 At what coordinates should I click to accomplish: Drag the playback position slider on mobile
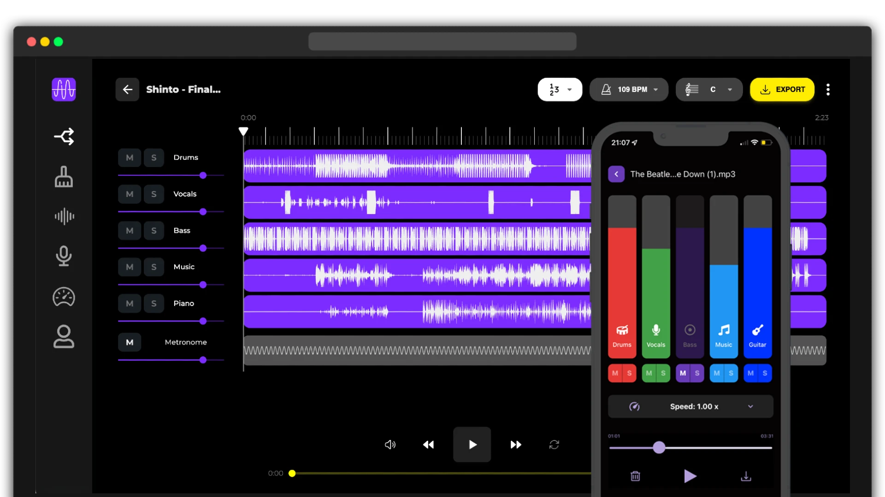[658, 448]
